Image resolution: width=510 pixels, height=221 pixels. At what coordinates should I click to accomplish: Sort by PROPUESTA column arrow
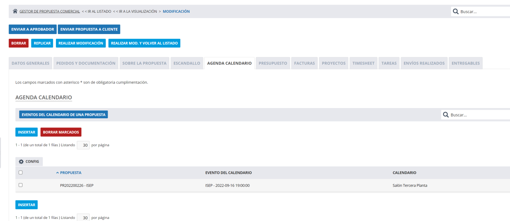(x=57, y=173)
